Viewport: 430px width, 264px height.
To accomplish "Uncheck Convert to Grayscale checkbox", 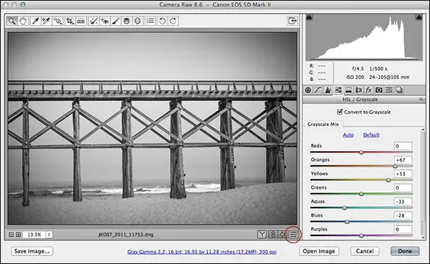I will 340,112.
